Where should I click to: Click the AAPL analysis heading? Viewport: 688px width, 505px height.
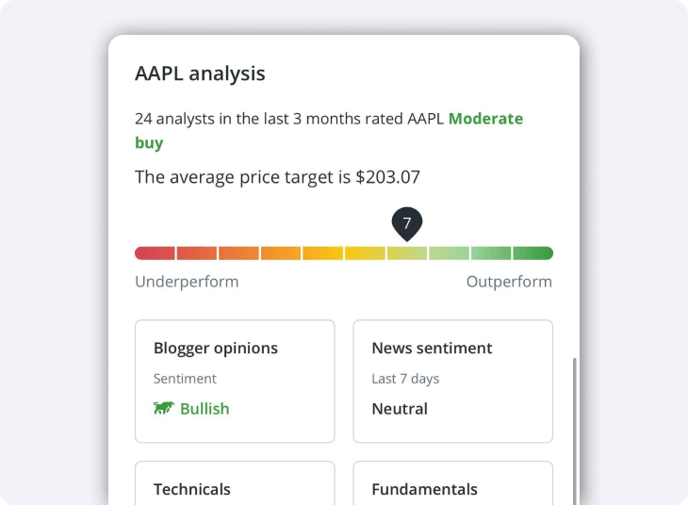pyautogui.click(x=200, y=73)
